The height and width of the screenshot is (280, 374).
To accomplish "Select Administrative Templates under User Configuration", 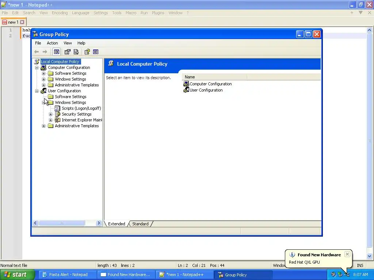I will pos(77,126).
